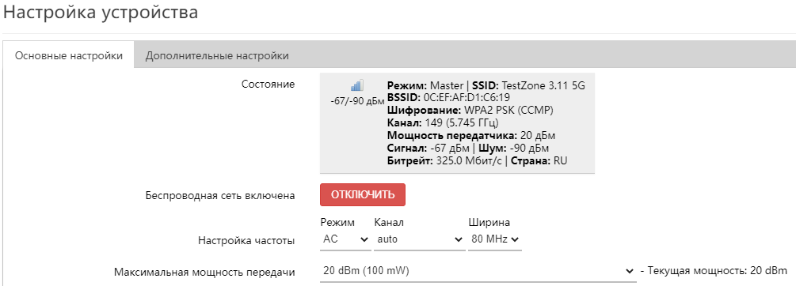
Task: Select the BSSID address 0C:EF:AF:D1:C6:19
Action: [x=466, y=98]
